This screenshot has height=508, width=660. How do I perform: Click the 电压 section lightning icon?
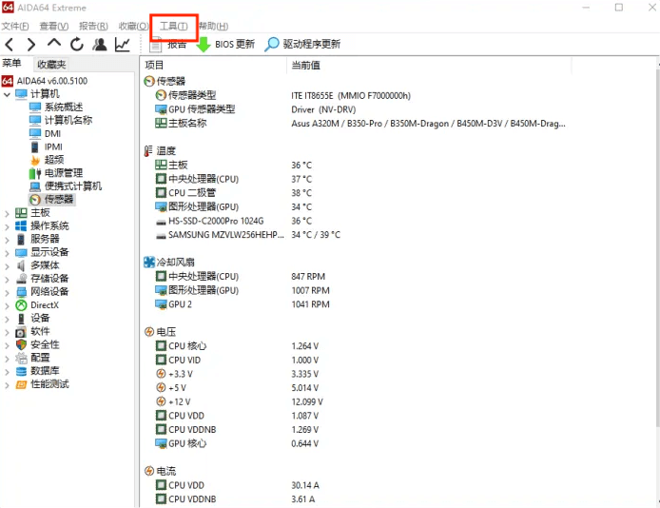pyautogui.click(x=149, y=332)
